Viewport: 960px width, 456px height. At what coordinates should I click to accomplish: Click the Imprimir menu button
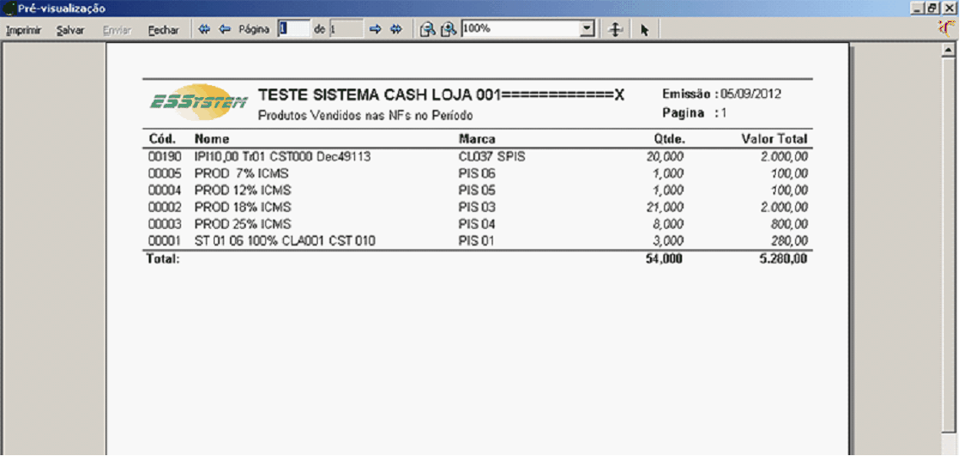point(24,30)
